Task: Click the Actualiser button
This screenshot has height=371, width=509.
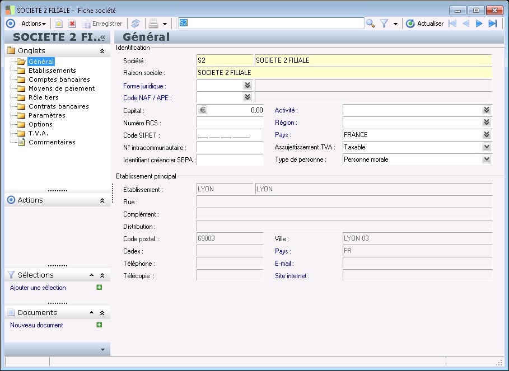Action: click(x=425, y=24)
